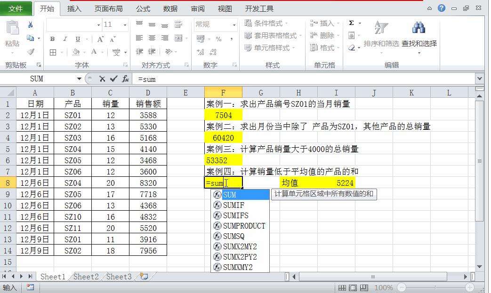Click the font color A icon

[x=94, y=52]
